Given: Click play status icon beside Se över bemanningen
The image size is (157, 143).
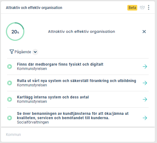Looking at the screenshot, I should [10, 118].
